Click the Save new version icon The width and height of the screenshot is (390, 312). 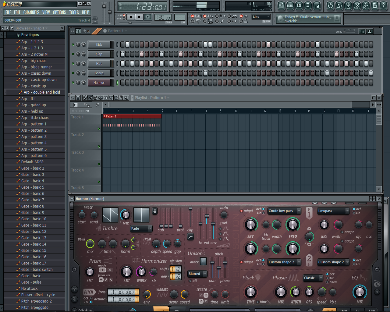click(x=339, y=5)
